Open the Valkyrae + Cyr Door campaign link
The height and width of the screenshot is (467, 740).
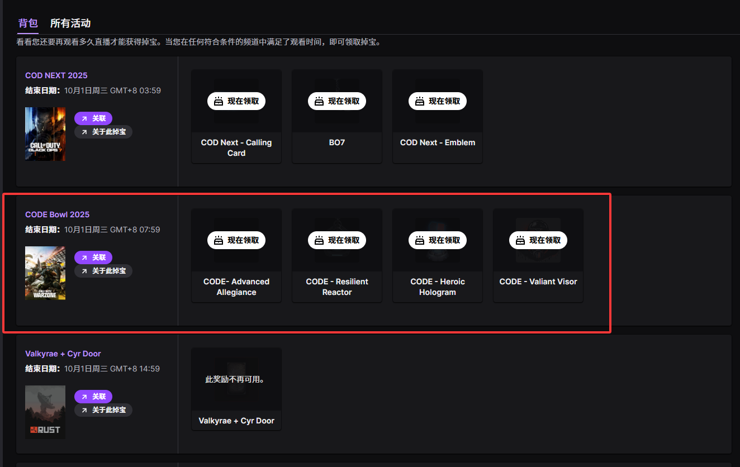63,354
